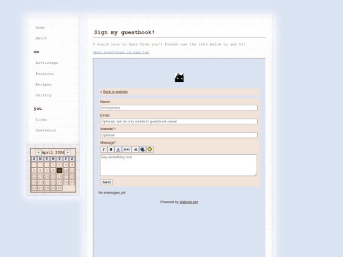Focus the Email input field
343x257 pixels.
coord(179,121)
